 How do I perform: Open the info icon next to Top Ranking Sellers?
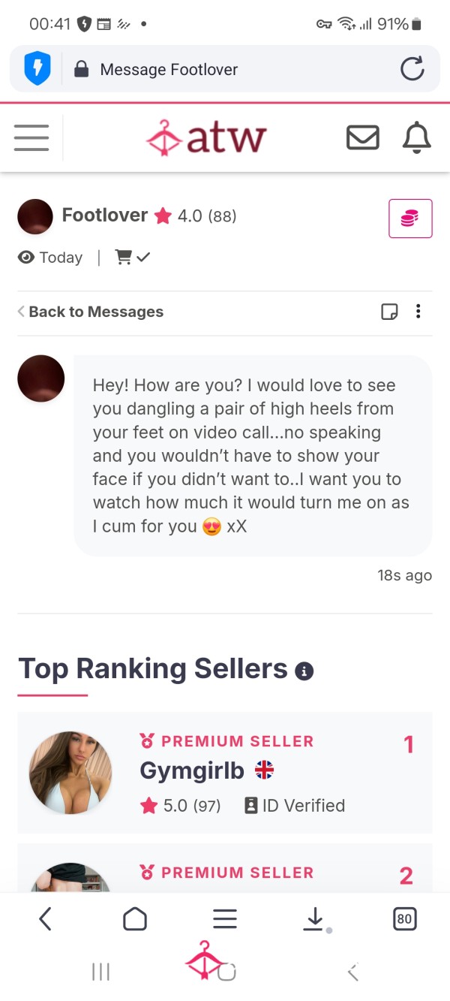[x=304, y=671]
